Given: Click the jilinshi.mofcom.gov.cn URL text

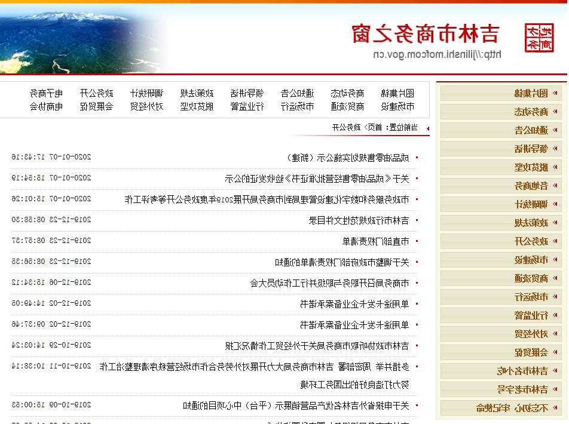Looking at the screenshot, I should pos(437,54).
